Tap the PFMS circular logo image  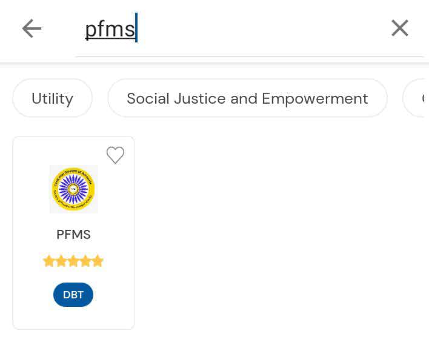point(73,189)
